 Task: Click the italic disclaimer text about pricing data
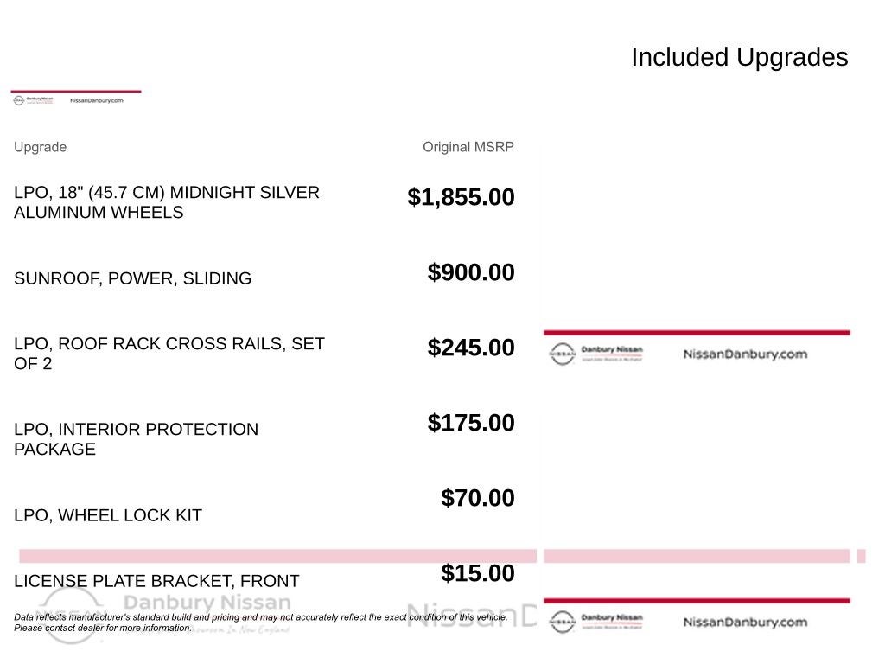(x=261, y=622)
